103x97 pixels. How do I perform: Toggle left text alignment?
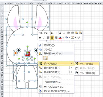click(x=48, y=38)
